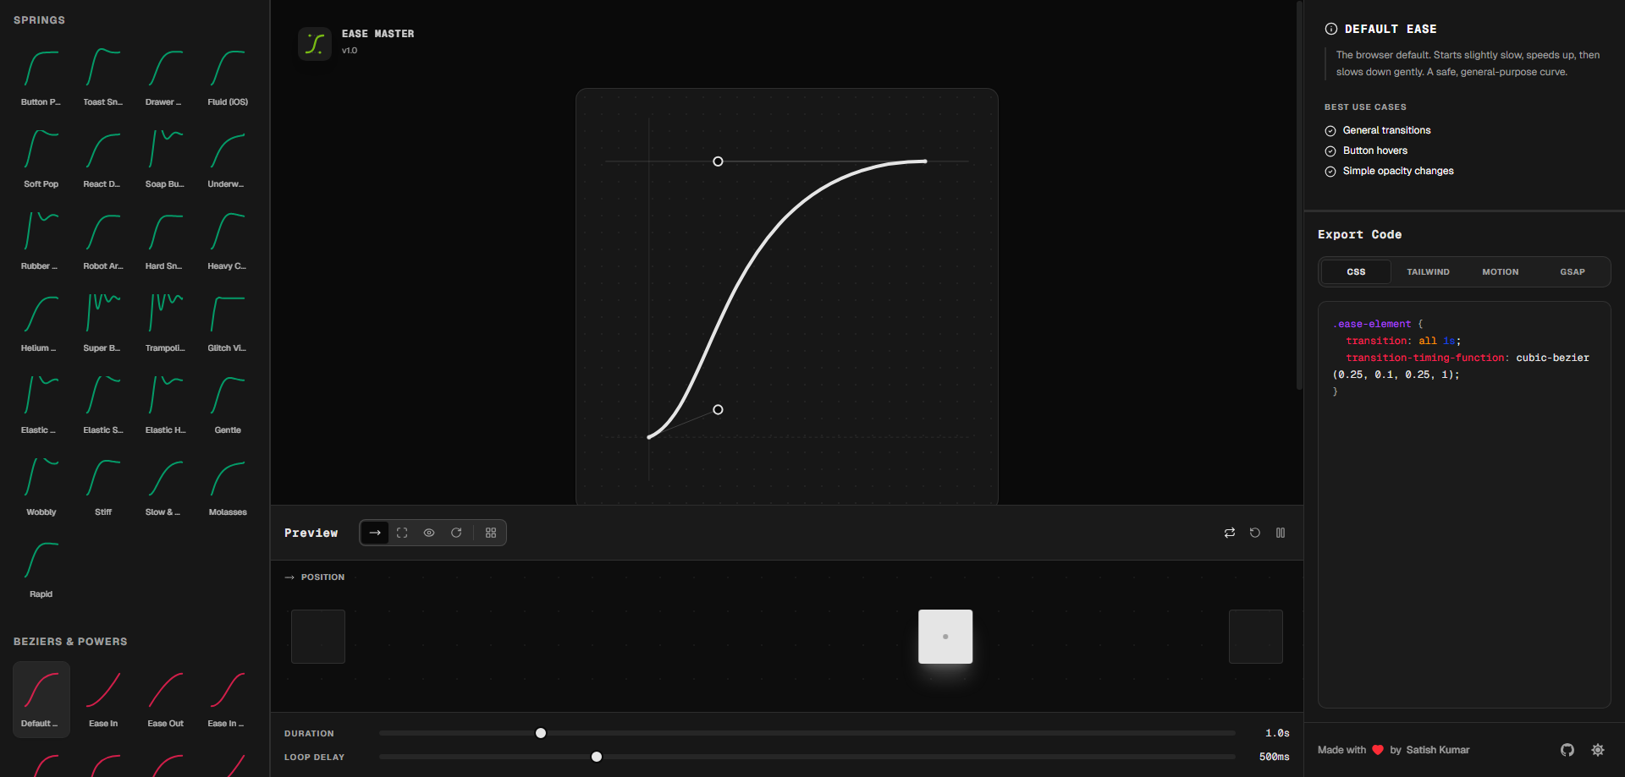Switch export code to Motion
This screenshot has width=1625, height=777.
pos(1501,271)
